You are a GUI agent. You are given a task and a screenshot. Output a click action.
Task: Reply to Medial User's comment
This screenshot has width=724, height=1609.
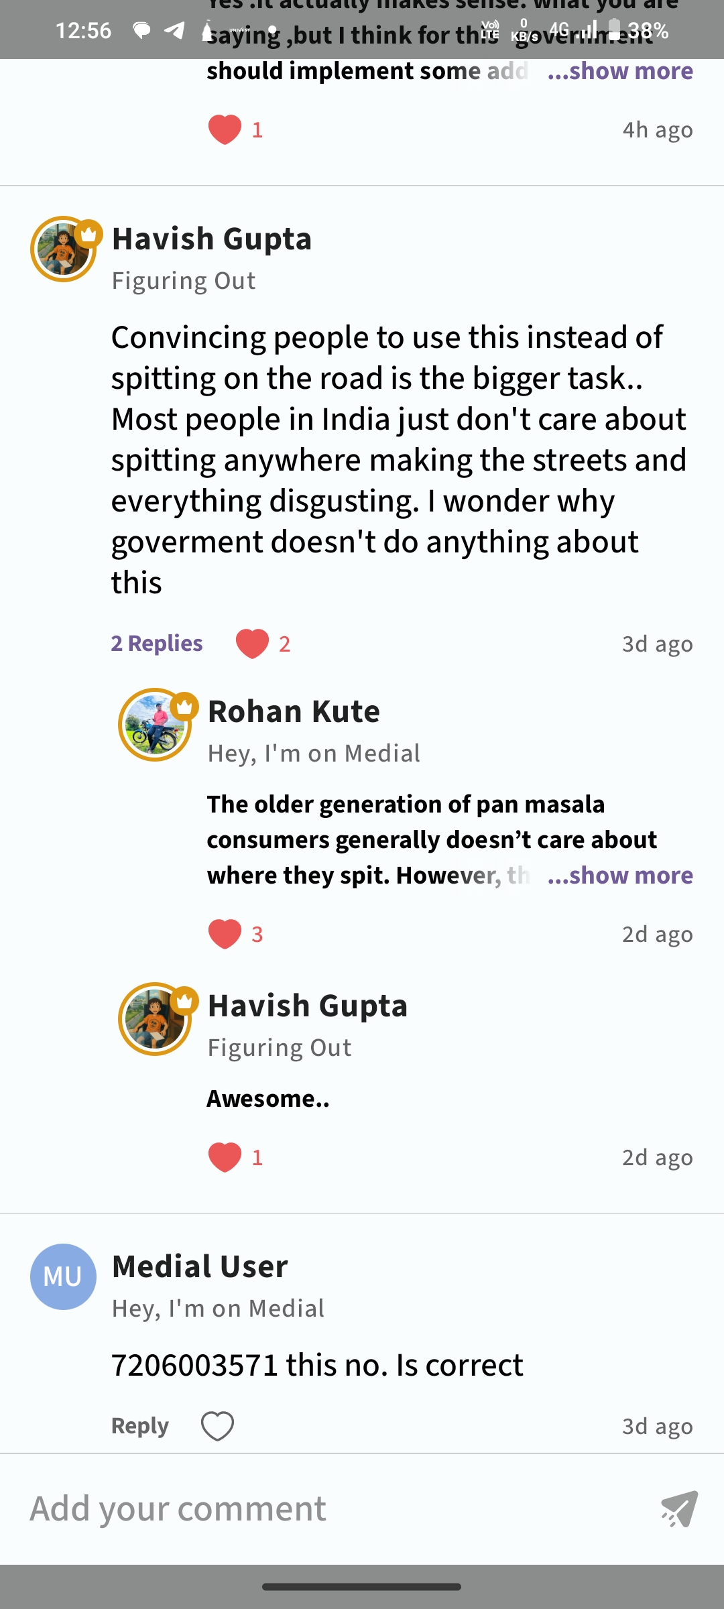pyautogui.click(x=139, y=1426)
